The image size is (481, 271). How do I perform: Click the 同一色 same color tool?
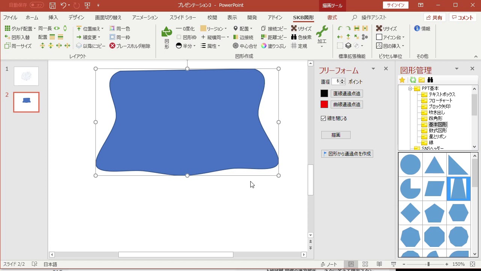pyautogui.click(x=119, y=29)
